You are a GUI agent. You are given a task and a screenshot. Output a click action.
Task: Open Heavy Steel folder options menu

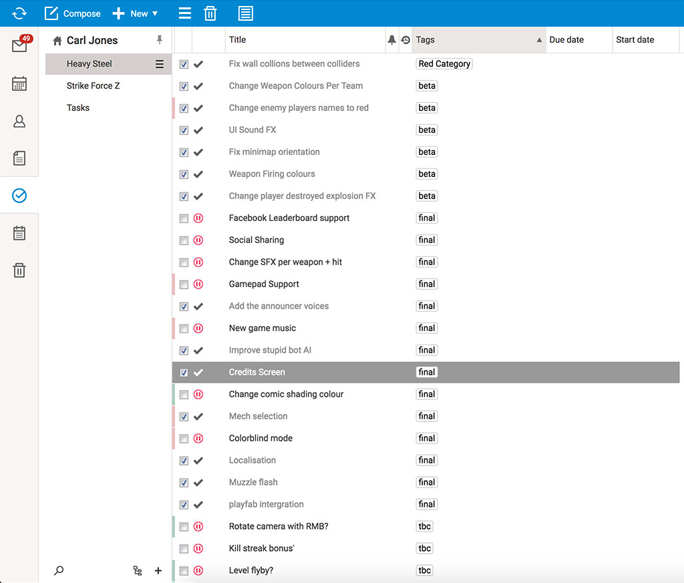160,64
